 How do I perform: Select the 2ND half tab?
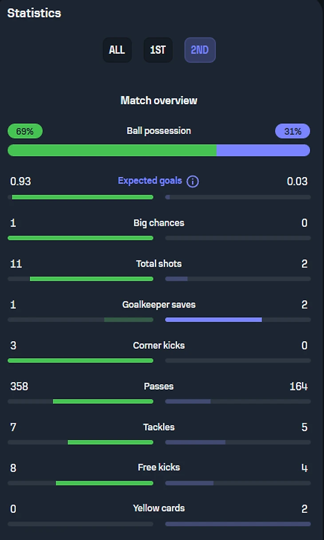coord(200,50)
